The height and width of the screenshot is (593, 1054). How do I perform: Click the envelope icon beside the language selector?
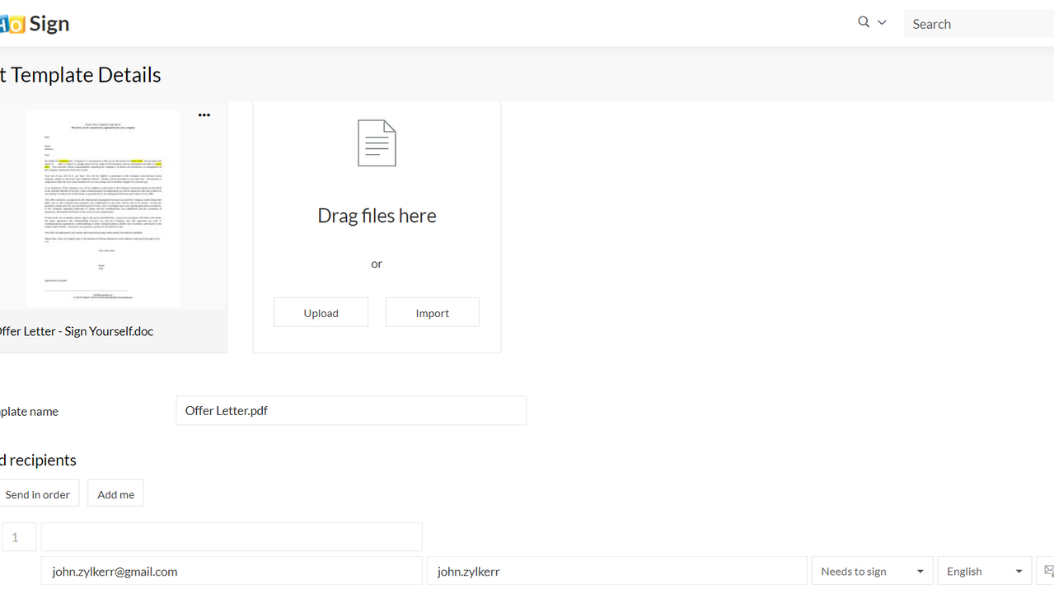click(x=1047, y=571)
